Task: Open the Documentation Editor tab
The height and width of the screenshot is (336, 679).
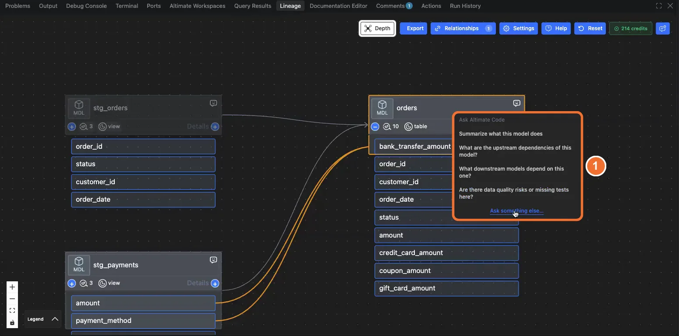Action: click(x=339, y=6)
